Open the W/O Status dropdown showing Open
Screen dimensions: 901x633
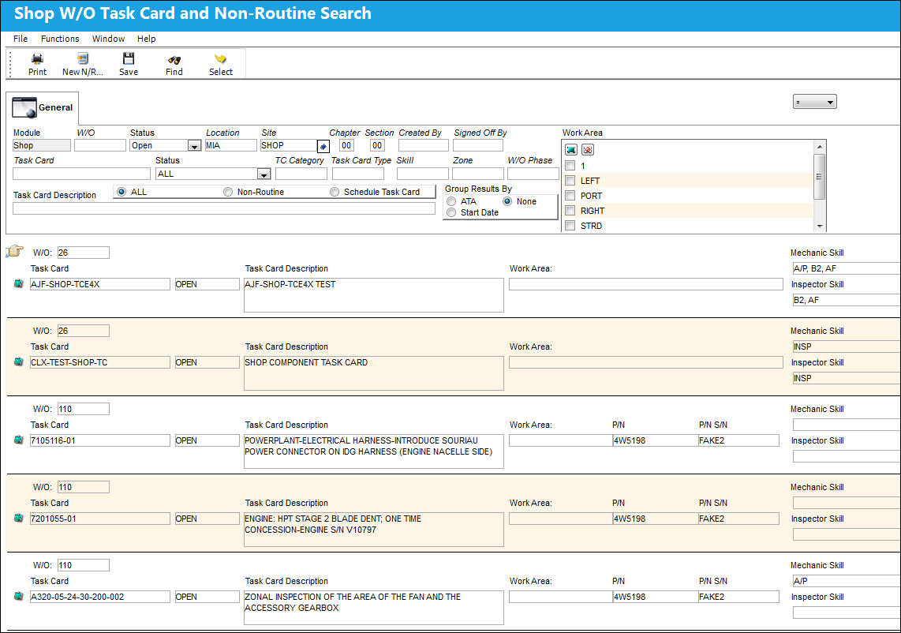point(194,146)
